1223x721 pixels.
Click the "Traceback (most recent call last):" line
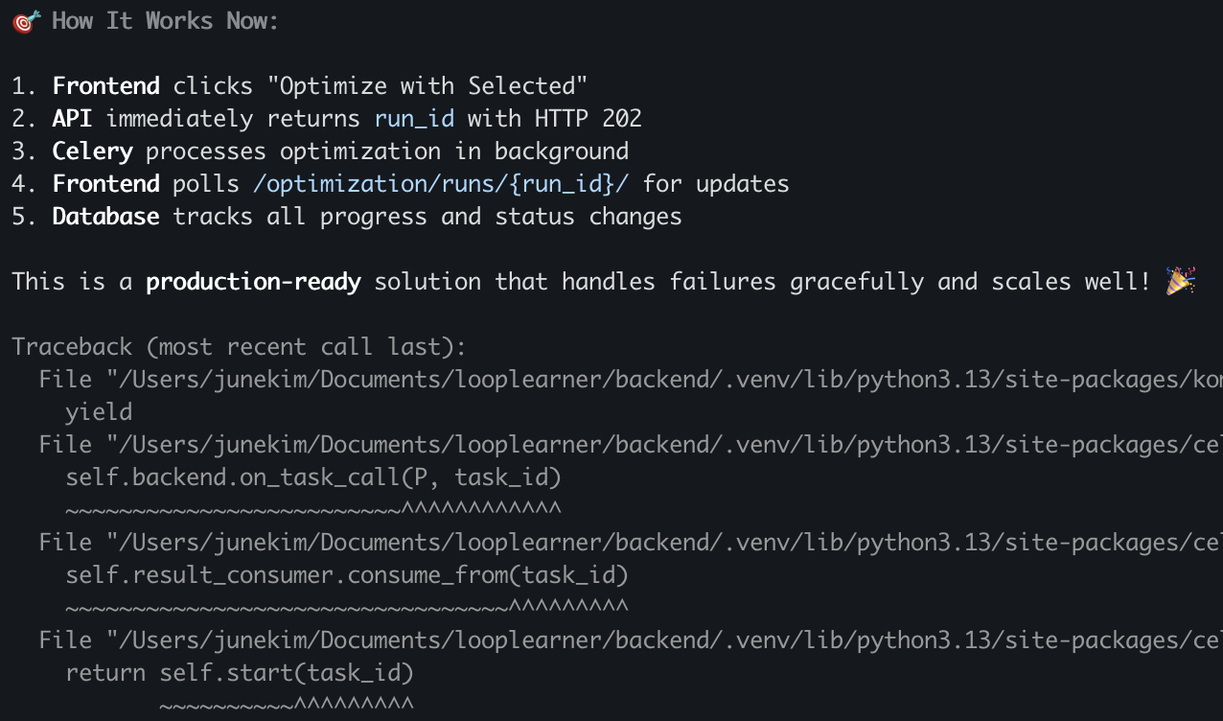(x=239, y=347)
